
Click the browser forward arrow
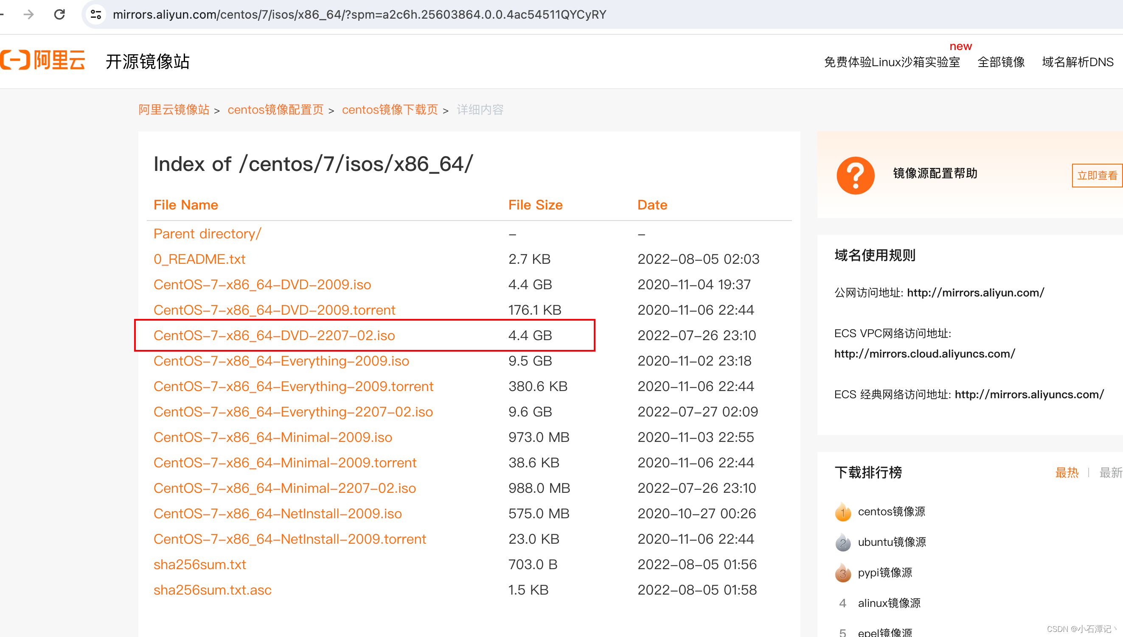coord(29,14)
